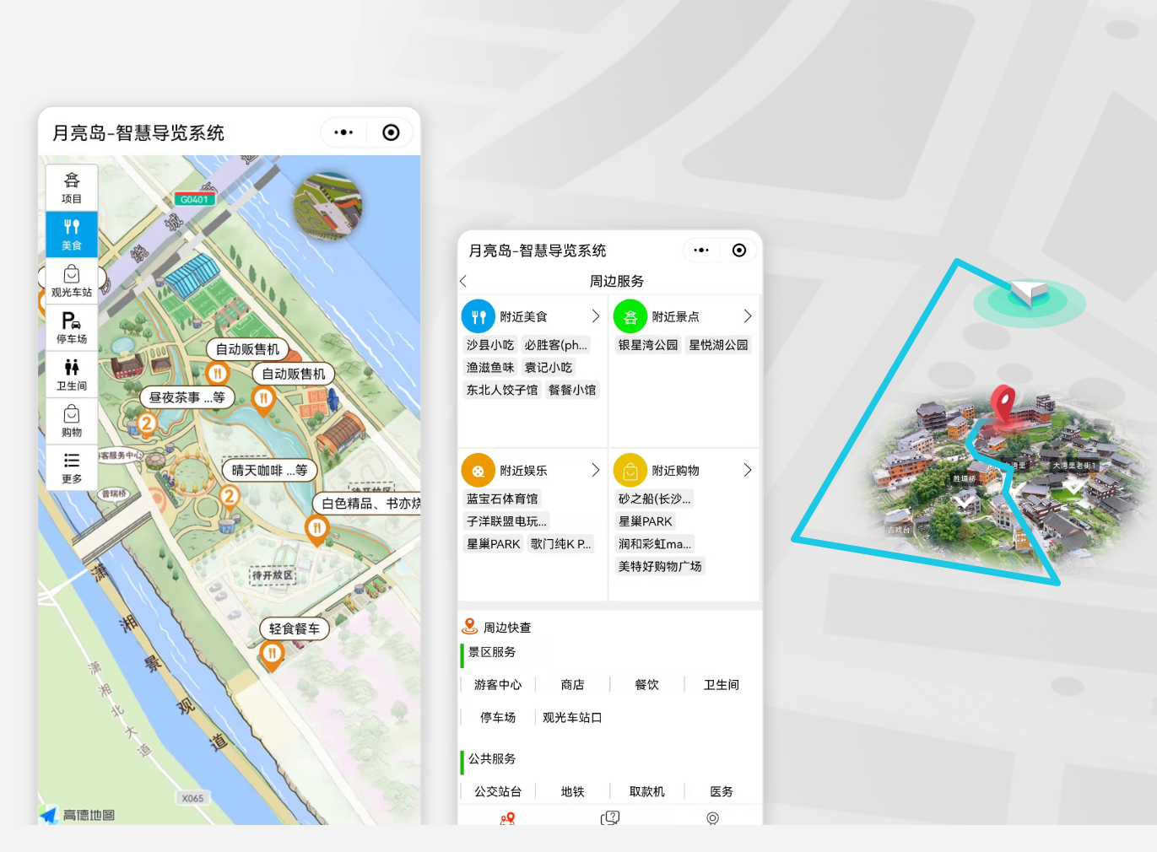Screen dimensions: 1157x852
Task: Click the blue 附近美食 fork icon
Action: coord(478,316)
